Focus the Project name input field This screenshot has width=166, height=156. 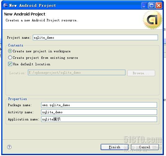[95, 37]
